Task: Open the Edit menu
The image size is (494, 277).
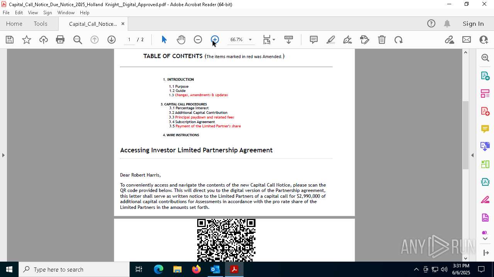Action: (19, 13)
